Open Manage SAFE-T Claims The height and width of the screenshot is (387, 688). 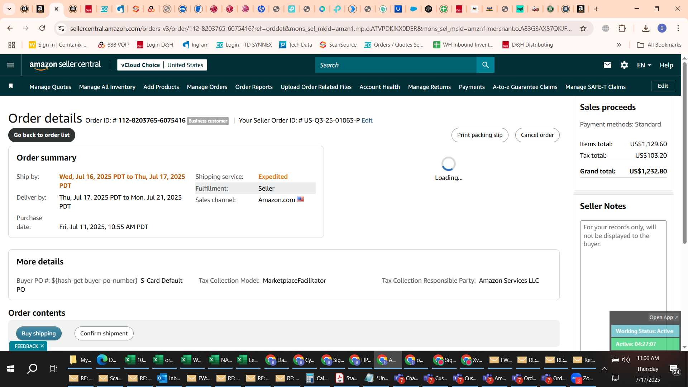coord(595,87)
